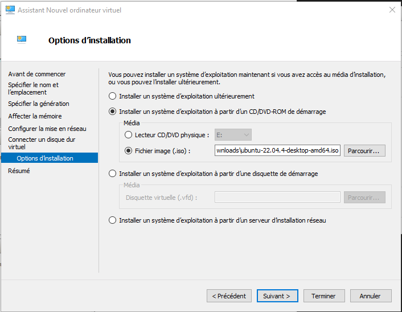Click the computer icon beside Options d'installation header
The height and width of the screenshot is (312, 402).
coord(22,39)
